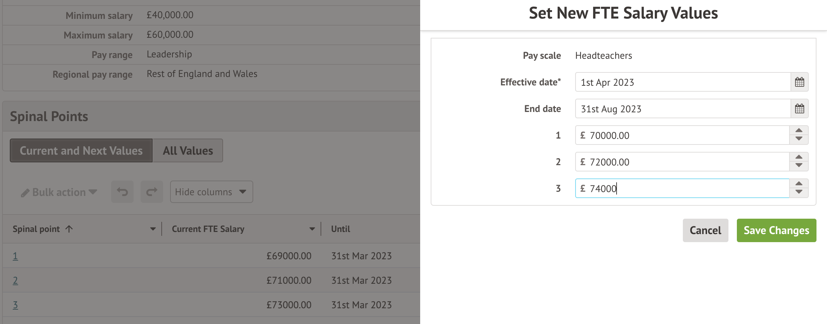The height and width of the screenshot is (324, 827).
Task: Click the redo arrow icon
Action: pos(152,192)
